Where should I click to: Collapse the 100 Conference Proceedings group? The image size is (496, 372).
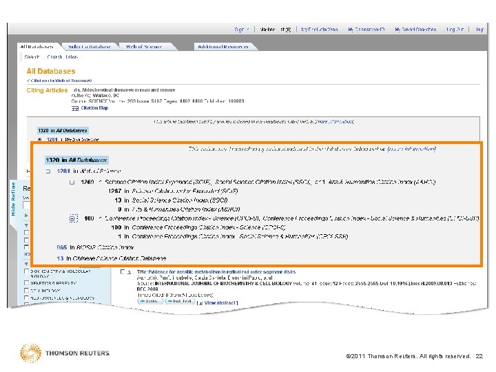(x=74, y=218)
